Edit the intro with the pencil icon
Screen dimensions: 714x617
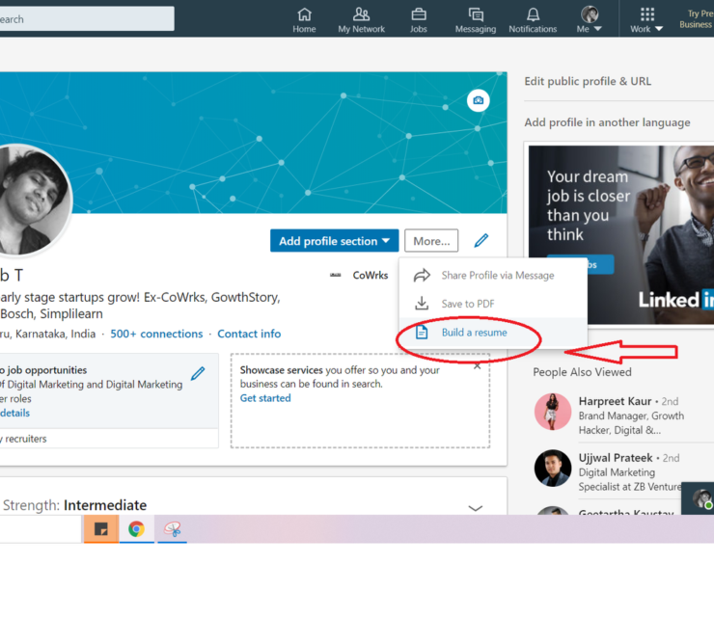481,240
